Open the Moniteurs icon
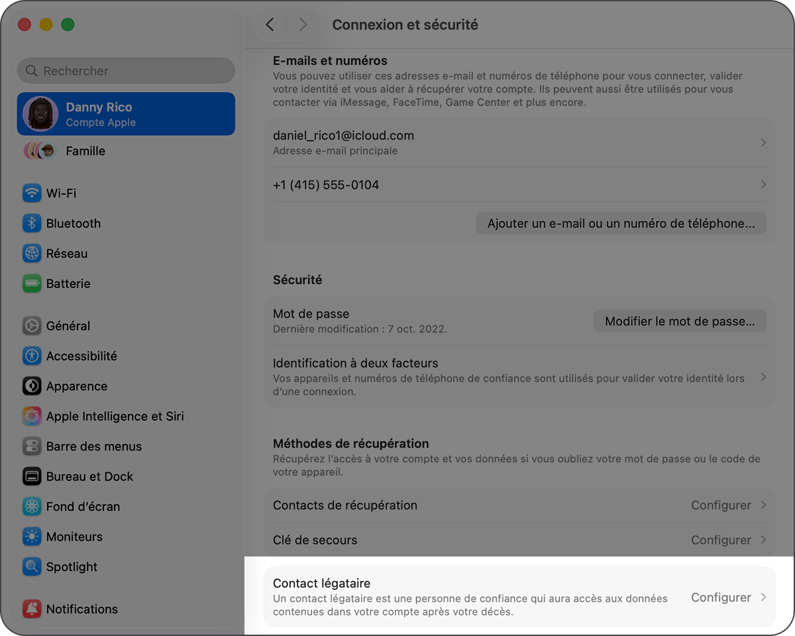This screenshot has height=636, width=795. coord(32,537)
